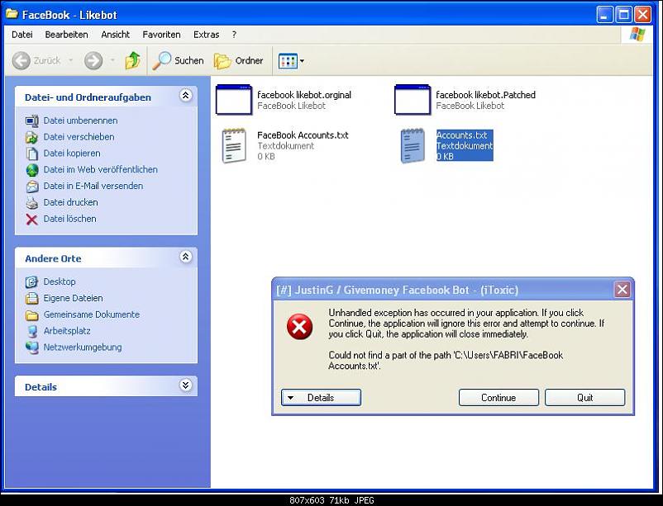The width and height of the screenshot is (663, 506).
Task: Click the Arbeitsplatz computer icon
Action: coord(31,331)
